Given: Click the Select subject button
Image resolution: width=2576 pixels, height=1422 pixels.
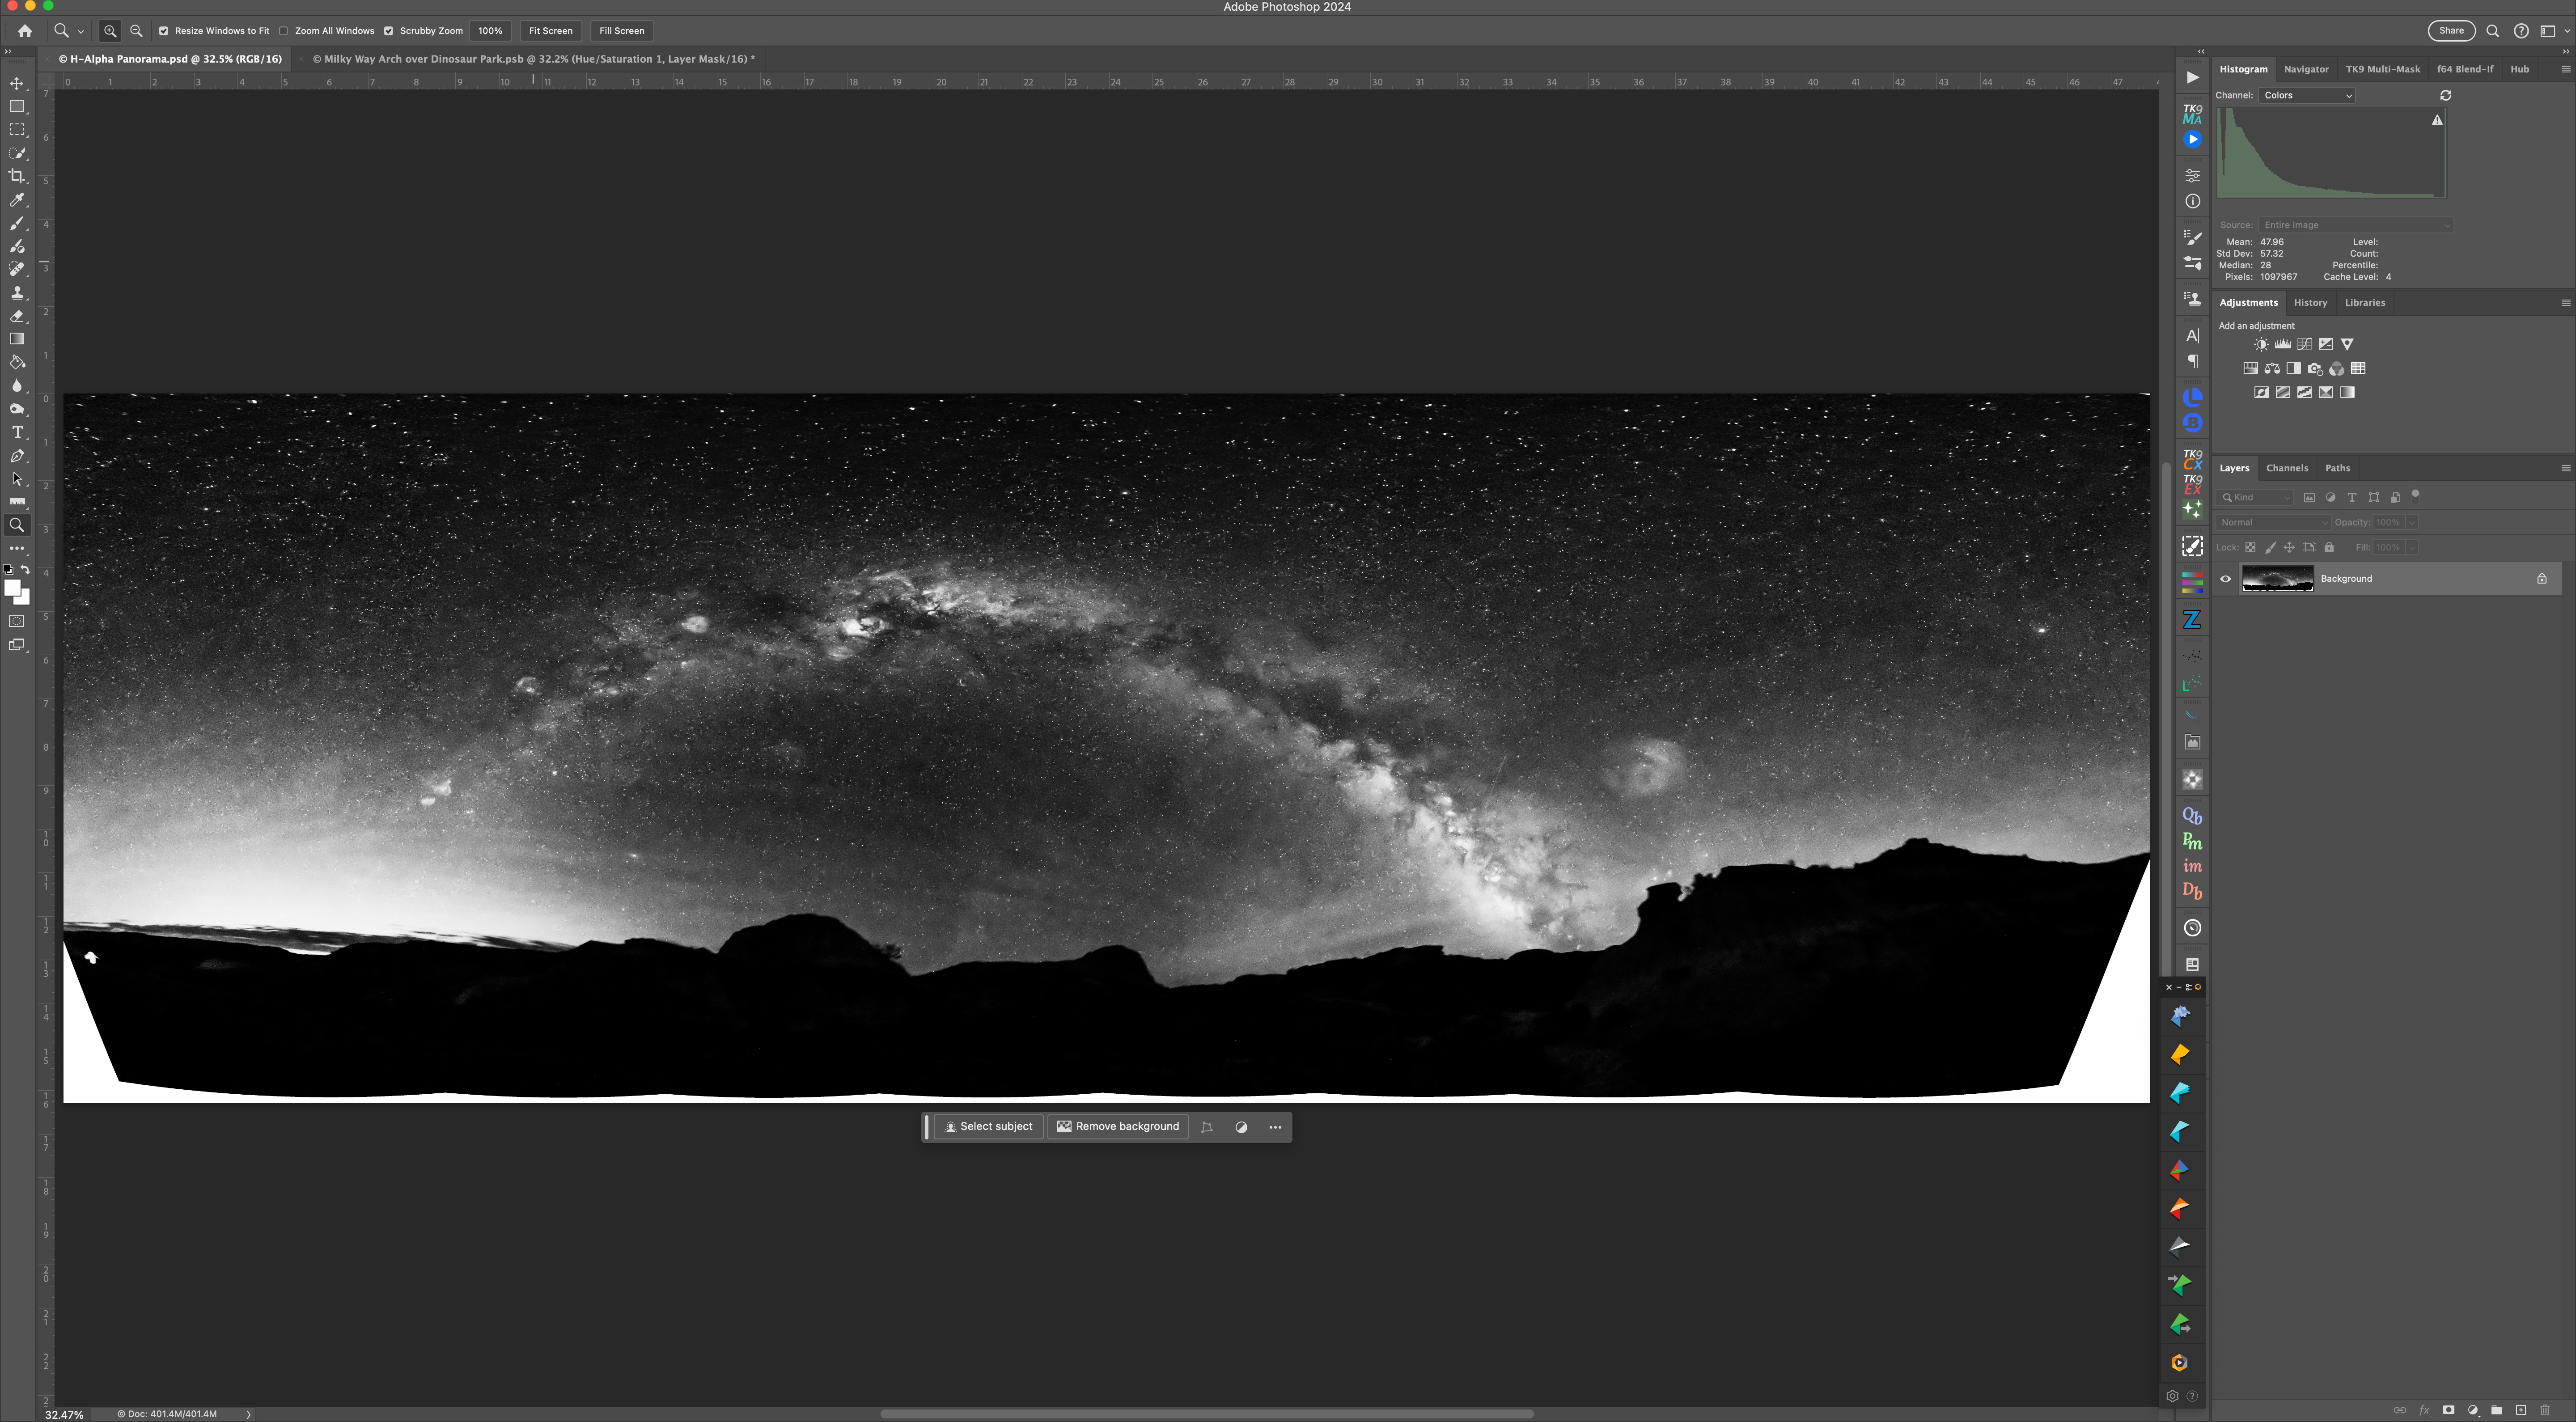Looking at the screenshot, I should [988, 1127].
